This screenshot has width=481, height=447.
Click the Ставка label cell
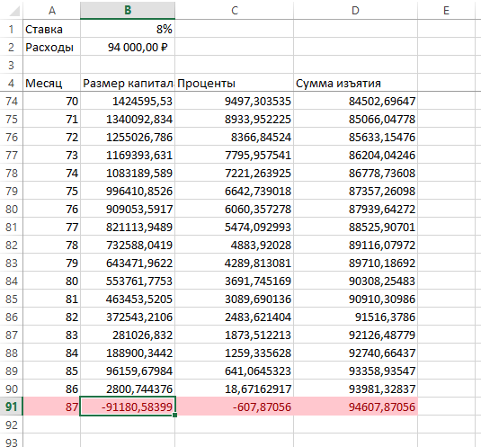tap(52, 29)
